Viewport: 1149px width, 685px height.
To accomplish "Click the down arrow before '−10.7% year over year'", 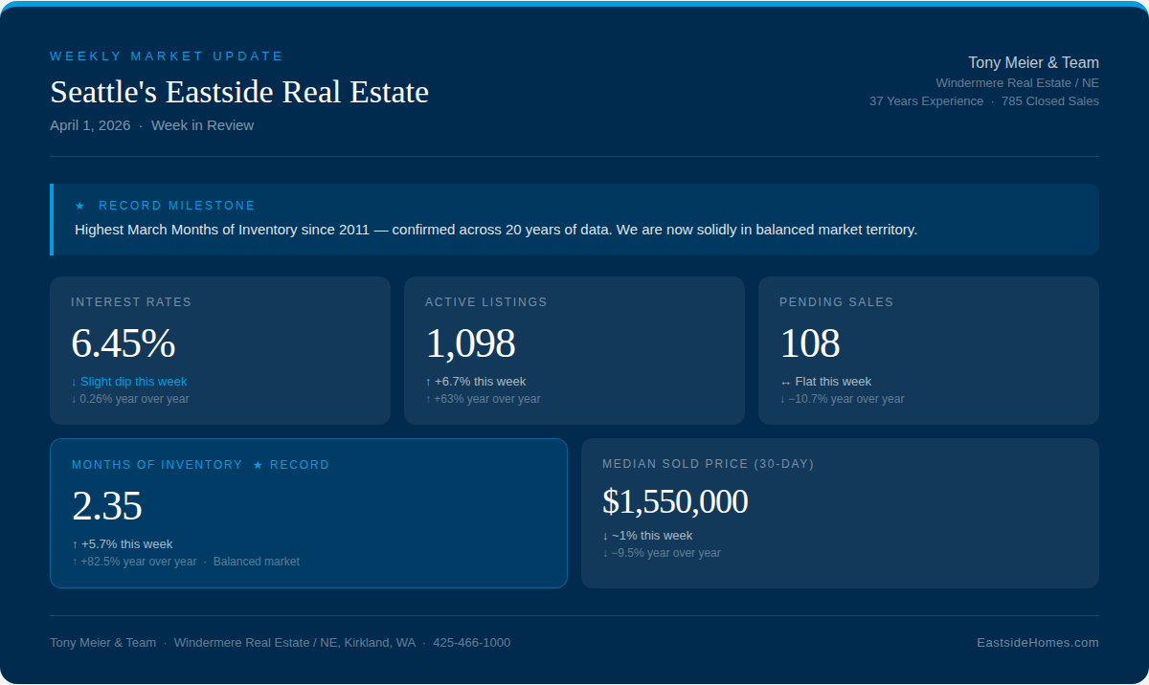I will point(782,399).
